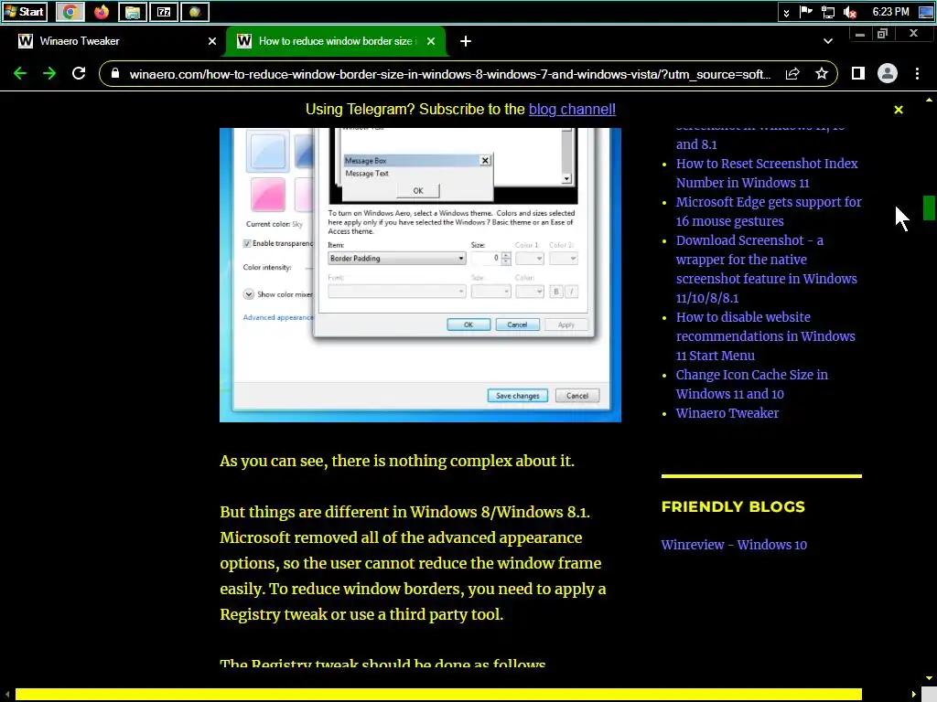Open Action Center flag icon
The height and width of the screenshot is (702, 937).
[806, 11]
